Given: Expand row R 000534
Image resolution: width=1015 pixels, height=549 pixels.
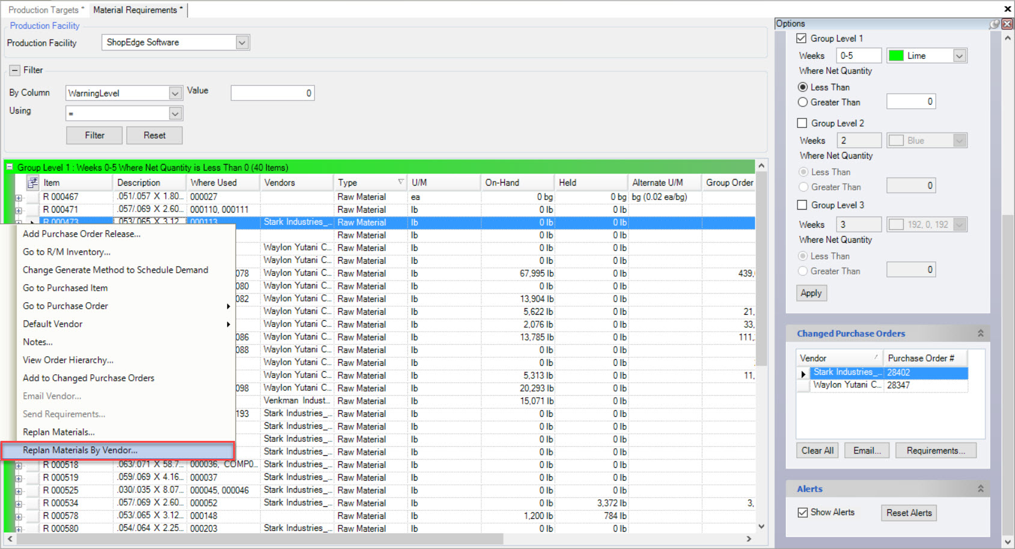Looking at the screenshot, I should pyautogui.click(x=19, y=504).
